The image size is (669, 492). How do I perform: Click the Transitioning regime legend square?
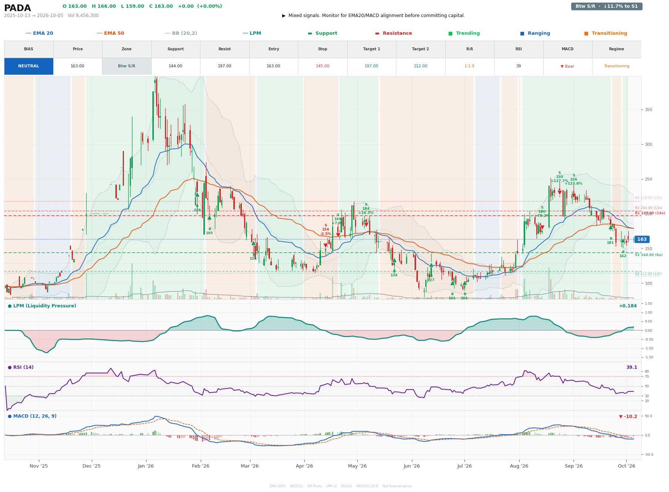tap(586, 33)
